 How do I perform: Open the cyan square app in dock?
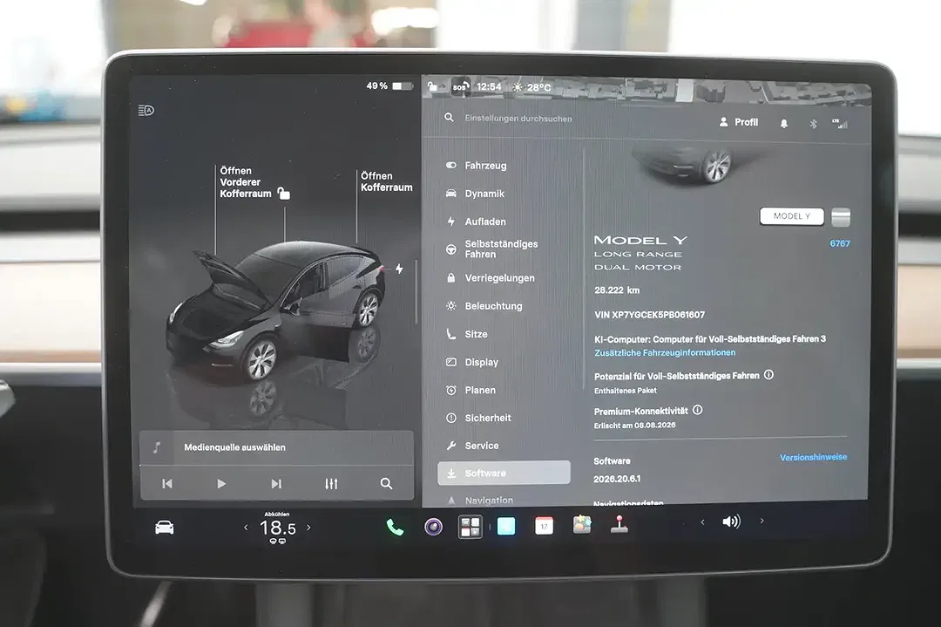[x=506, y=526]
